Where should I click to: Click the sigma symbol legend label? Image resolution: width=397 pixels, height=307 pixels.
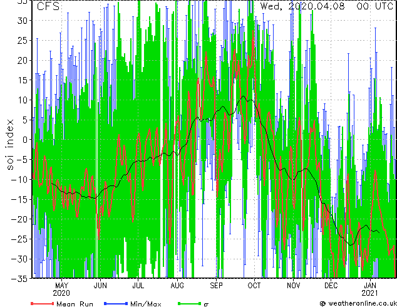pyautogui.click(x=206, y=304)
